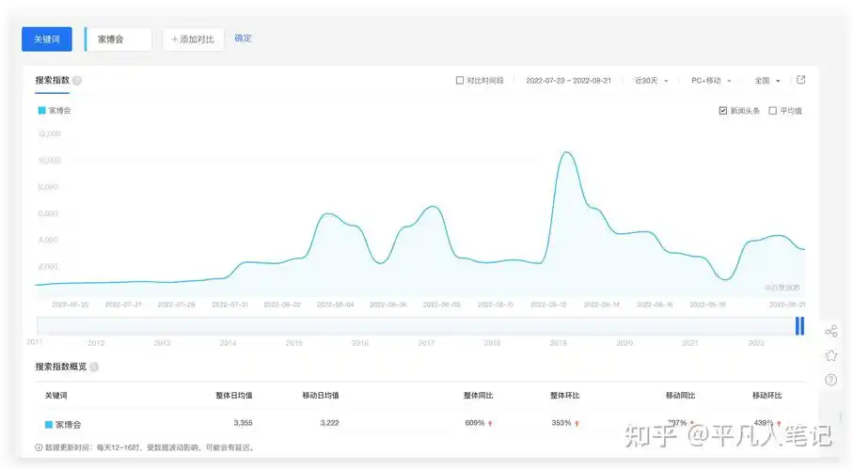Viewport: 854px width, 470px height.
Task: Click the 关键词 column header in the overview table
Action: (x=55, y=396)
